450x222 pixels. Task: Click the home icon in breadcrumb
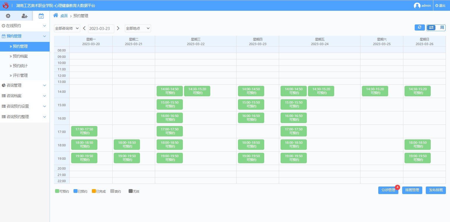pos(55,15)
